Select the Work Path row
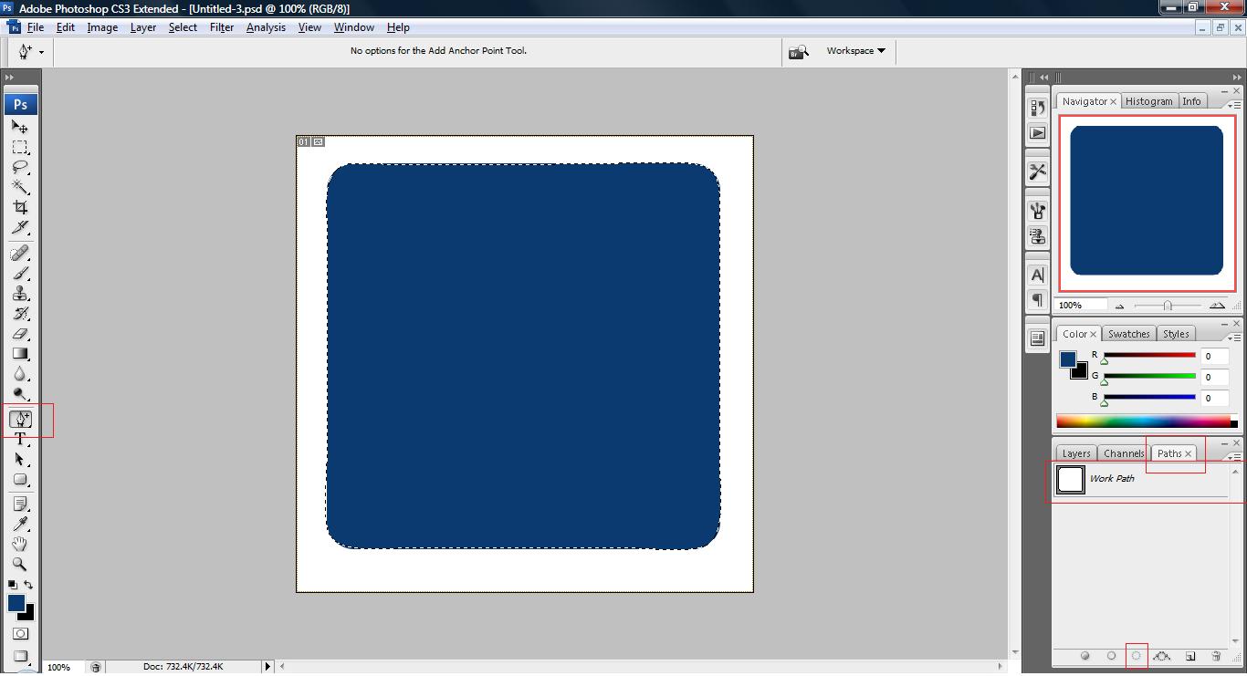Screen dimensions: 1247x676 [x=1141, y=479]
